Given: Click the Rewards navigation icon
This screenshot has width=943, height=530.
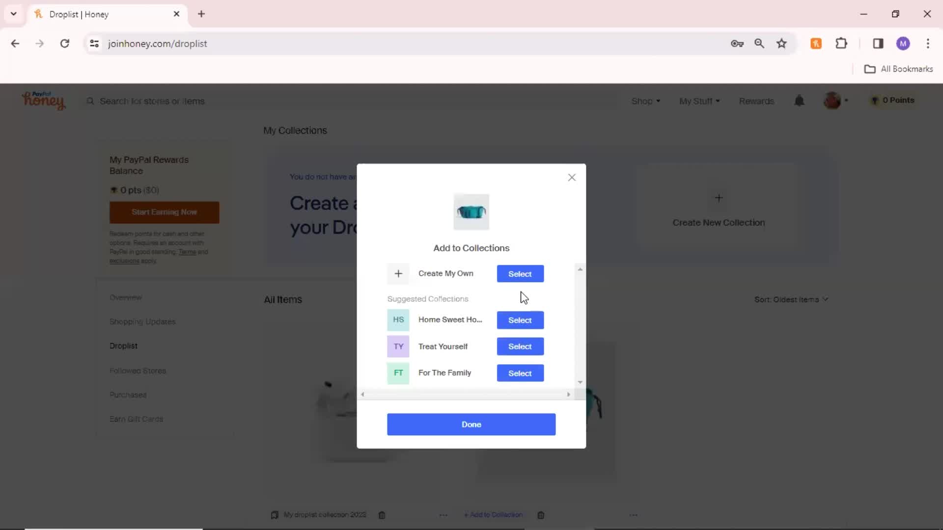Looking at the screenshot, I should (x=756, y=100).
